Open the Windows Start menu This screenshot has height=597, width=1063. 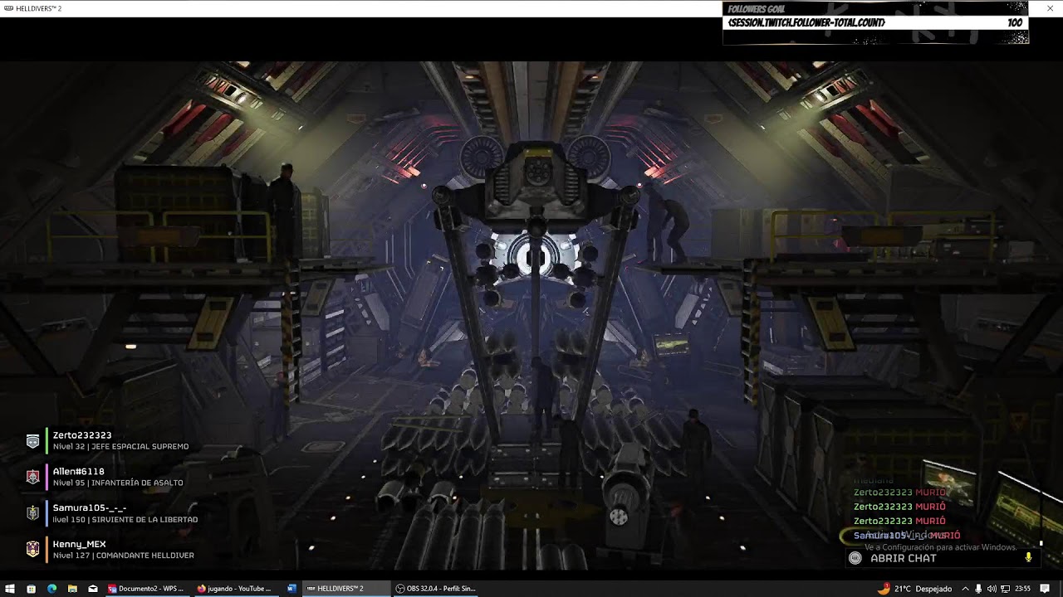[10, 589]
